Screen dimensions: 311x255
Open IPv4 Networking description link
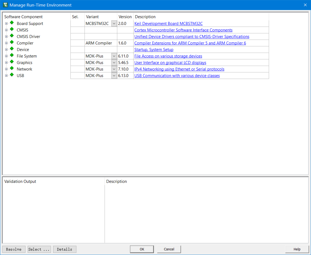[179, 69]
